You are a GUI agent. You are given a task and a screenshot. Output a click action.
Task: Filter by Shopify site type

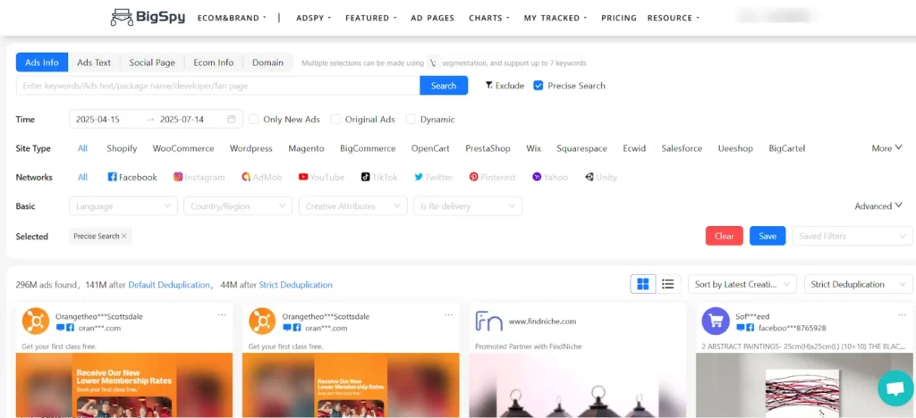(x=122, y=148)
